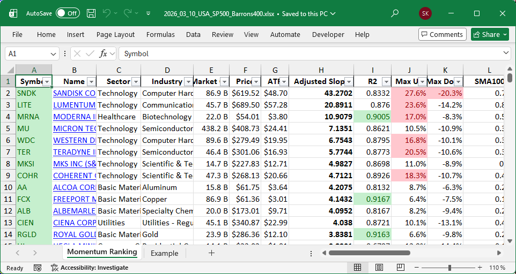Open the Search magnifier in title bar
Screen dimensions: 516x274
pyautogui.click(x=395, y=13)
